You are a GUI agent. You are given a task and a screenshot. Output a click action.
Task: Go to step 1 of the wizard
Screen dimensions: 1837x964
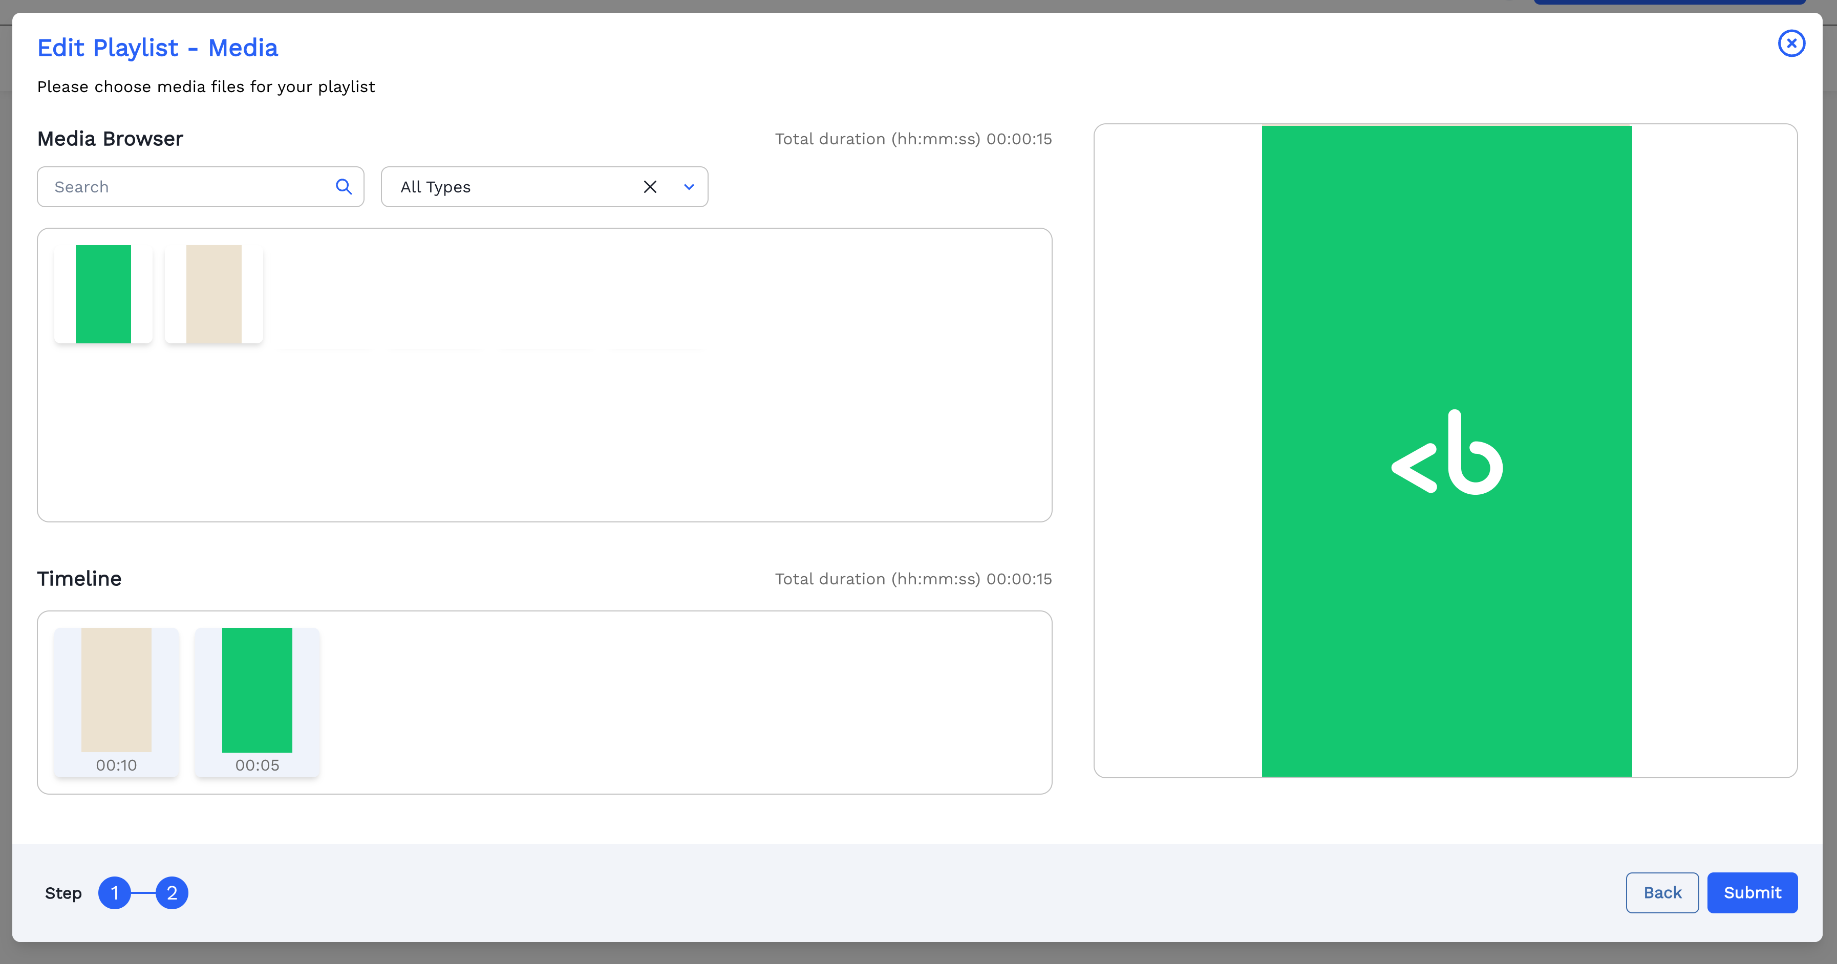pyautogui.click(x=114, y=893)
